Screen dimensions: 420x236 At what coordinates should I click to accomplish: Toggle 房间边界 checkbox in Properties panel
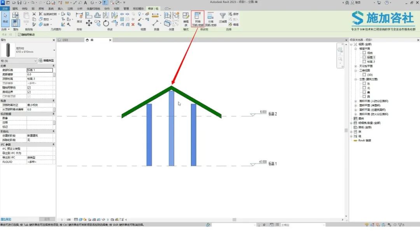[29, 92]
